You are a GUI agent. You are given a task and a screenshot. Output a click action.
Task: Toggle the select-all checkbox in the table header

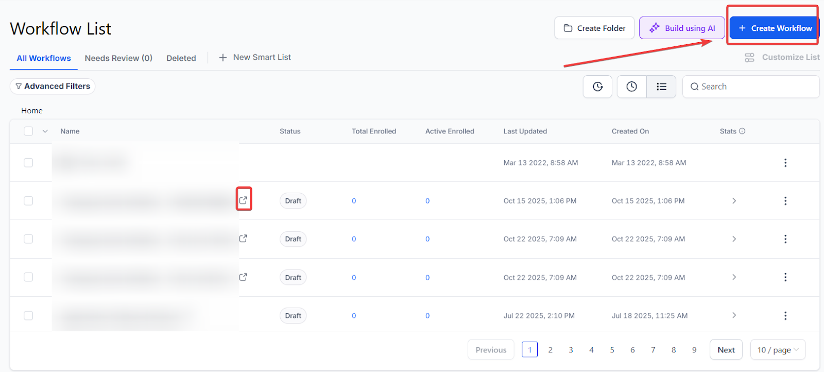[28, 131]
